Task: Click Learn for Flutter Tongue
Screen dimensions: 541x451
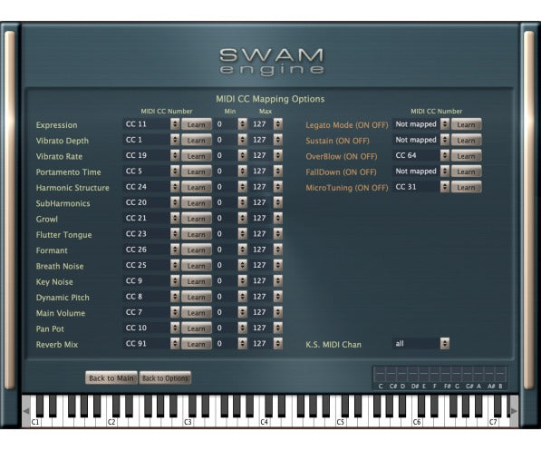Action: [197, 234]
